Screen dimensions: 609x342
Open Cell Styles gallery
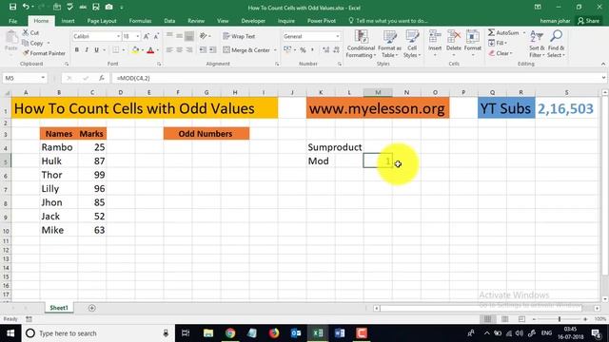click(x=412, y=44)
